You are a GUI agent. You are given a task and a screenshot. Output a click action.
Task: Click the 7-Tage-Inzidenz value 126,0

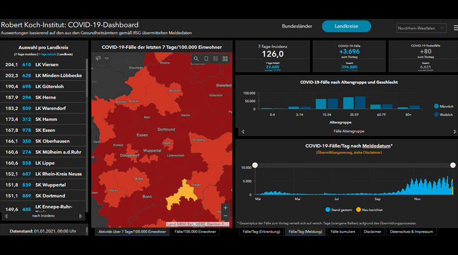[x=273, y=54]
